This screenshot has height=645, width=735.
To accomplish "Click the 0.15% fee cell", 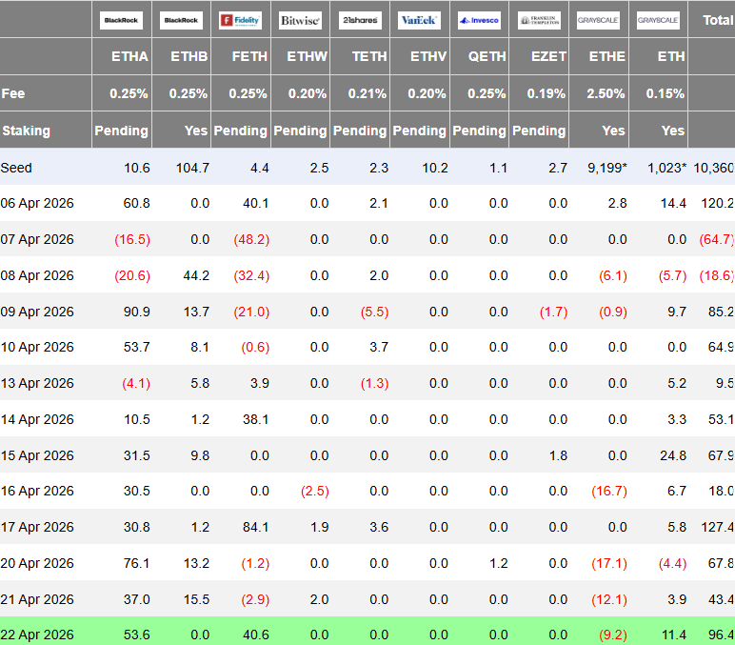I will click(665, 93).
